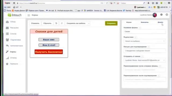172x96 pixels.
Task: Click browser reload icon in address bar
Action: (107, 3)
